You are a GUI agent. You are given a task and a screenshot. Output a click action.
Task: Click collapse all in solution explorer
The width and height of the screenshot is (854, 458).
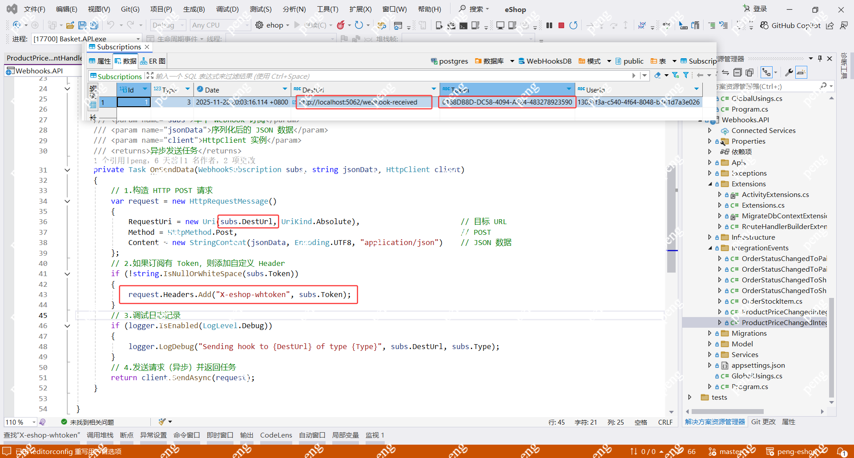pyautogui.click(x=737, y=72)
